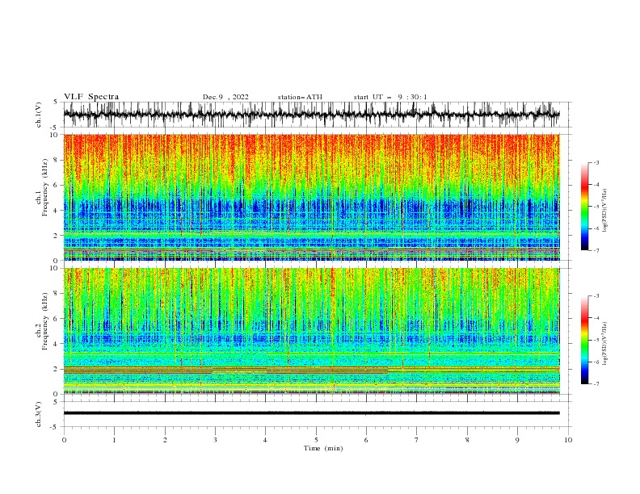Click the log(PSD) label beside ch.2 color bar

(x=604, y=344)
